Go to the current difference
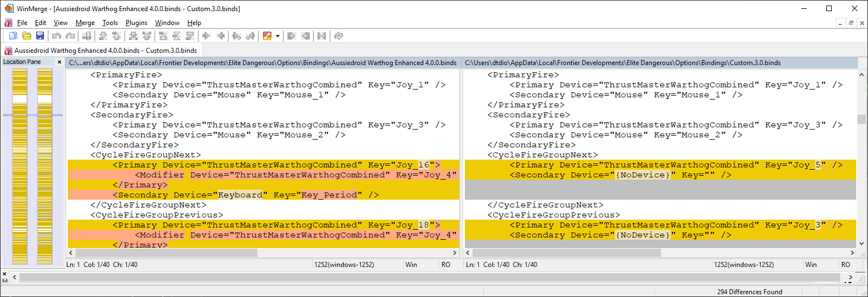Image resolution: width=868 pixels, height=297 pixels. pos(177,36)
